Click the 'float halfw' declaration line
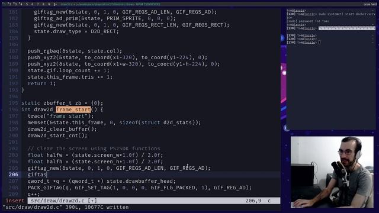The width and height of the screenshot is (379, 213). pyautogui.click(x=95, y=155)
